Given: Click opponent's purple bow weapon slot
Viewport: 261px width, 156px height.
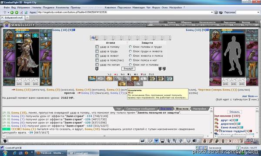Looking at the screenshot, I should tap(215, 55).
